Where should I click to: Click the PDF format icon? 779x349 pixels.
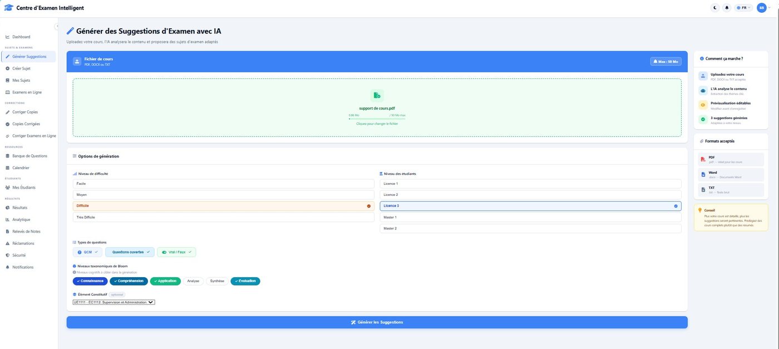point(703,160)
